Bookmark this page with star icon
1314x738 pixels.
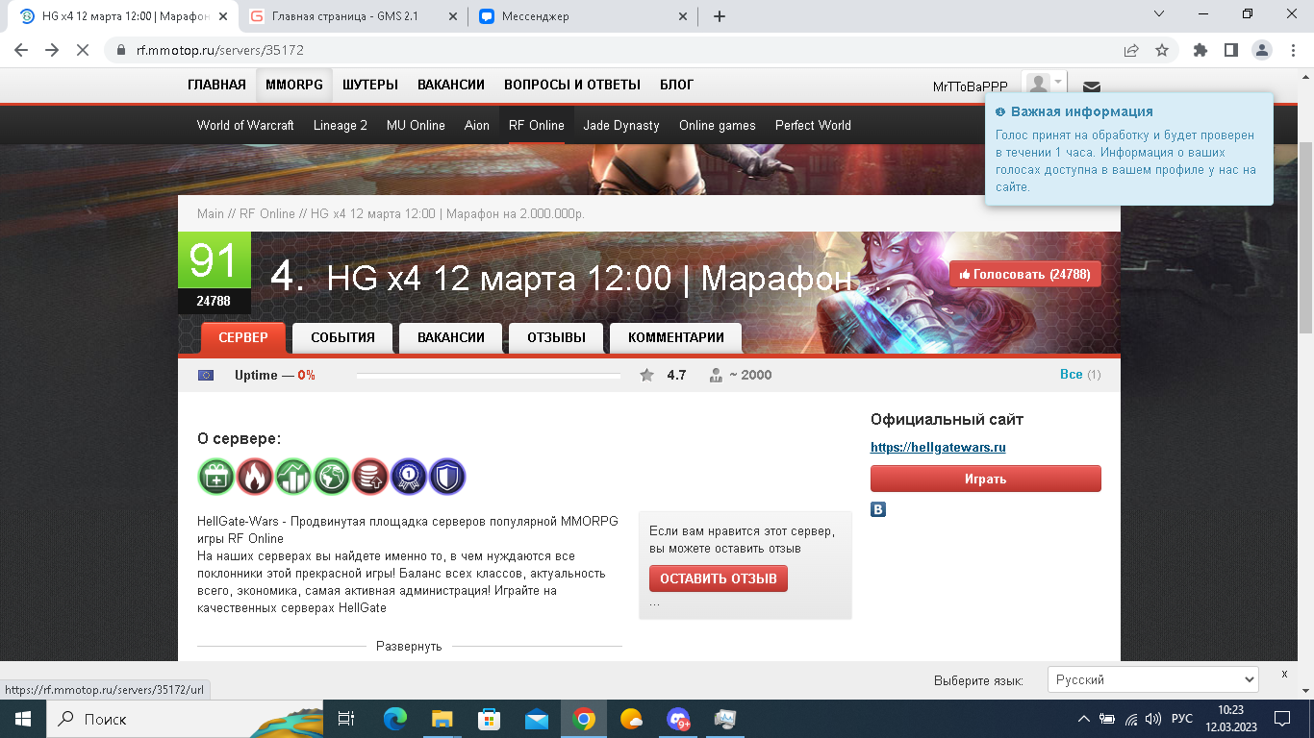click(1162, 50)
